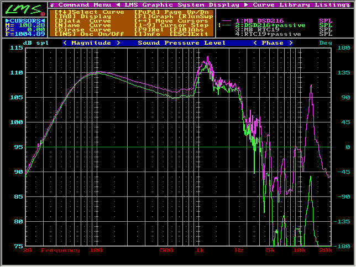Click the [ESC]Exit command

click(x=189, y=34)
